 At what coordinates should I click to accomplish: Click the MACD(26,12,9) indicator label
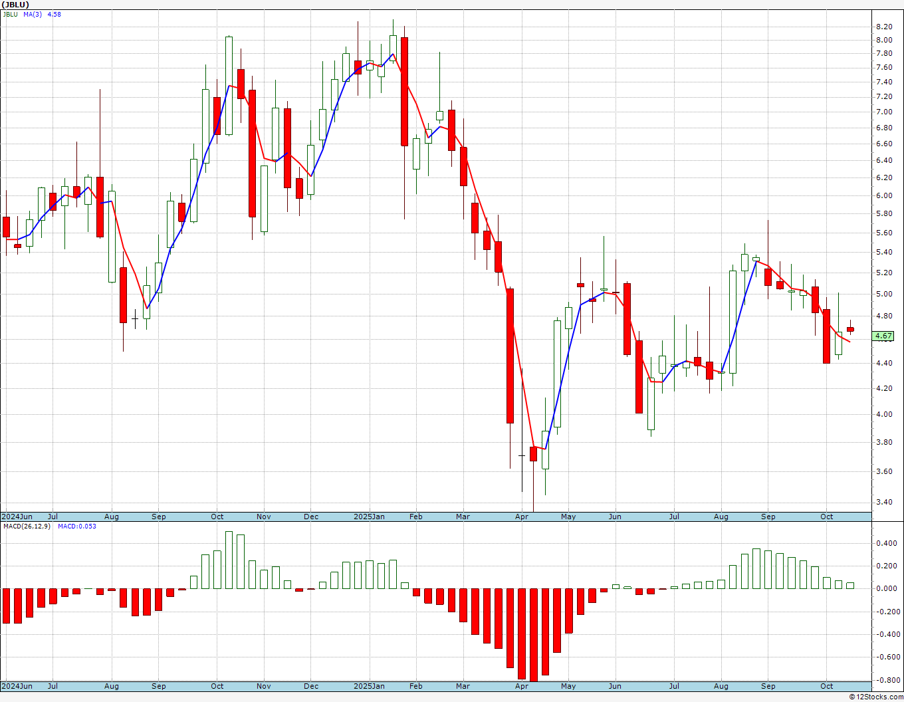27,526
